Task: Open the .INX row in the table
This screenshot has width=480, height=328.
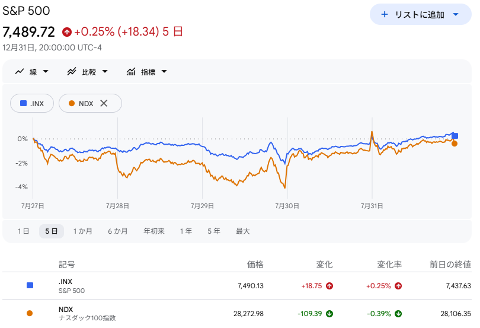Action: [237, 286]
